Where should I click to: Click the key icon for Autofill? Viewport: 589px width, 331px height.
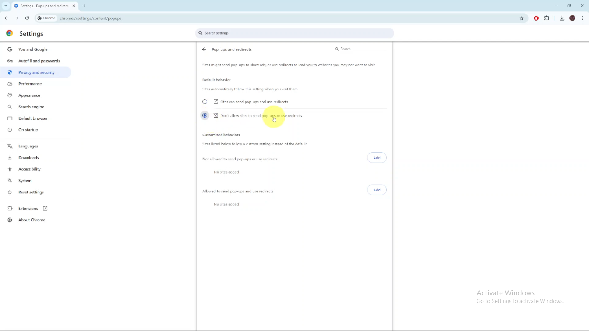coord(10,61)
